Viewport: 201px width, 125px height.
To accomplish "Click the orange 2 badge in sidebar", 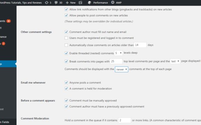I will click(3, 43).
